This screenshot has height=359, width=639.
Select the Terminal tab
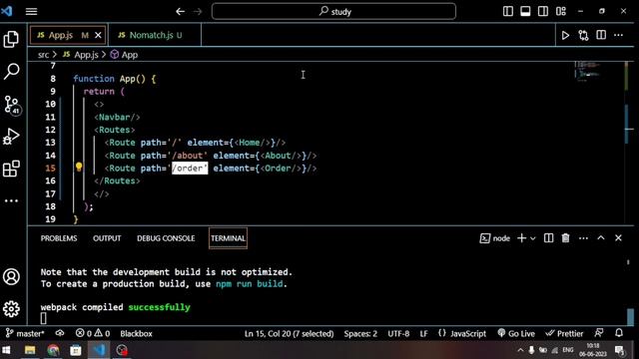coord(228,238)
